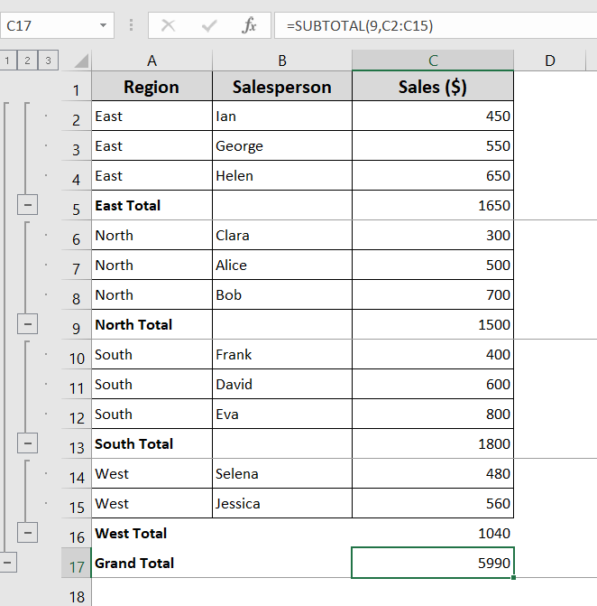
Task: Click the sales value 450
Action: pyautogui.click(x=433, y=116)
